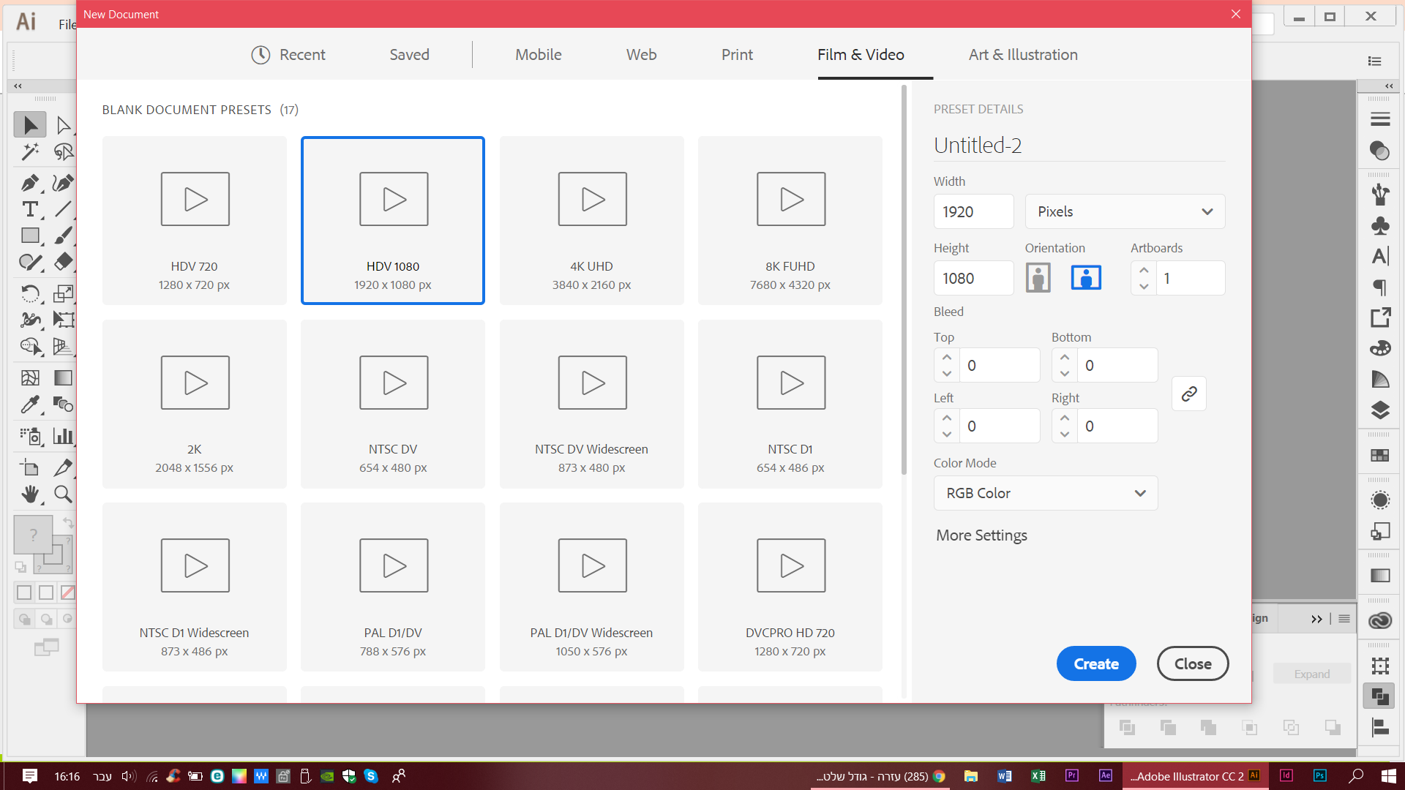Open the RGB Color mode dropdown
Screen dimensions: 1405x790
click(1045, 493)
